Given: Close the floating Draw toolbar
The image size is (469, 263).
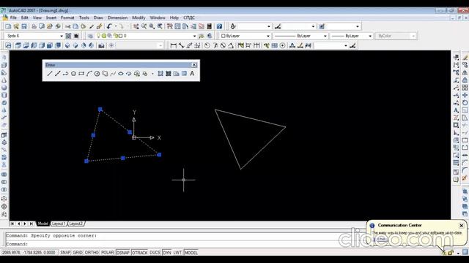Looking at the screenshot, I should (x=194, y=65).
